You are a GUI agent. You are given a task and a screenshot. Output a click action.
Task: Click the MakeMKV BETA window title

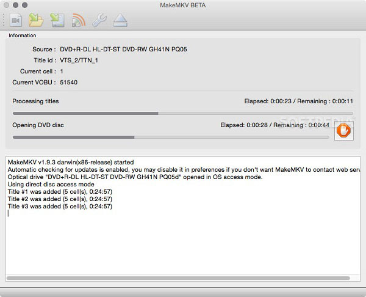coord(183,5)
